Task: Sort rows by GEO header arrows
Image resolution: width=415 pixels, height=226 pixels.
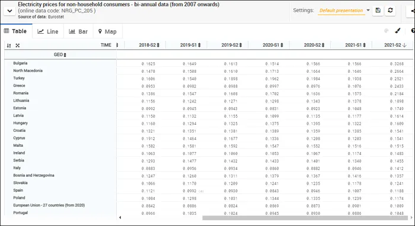Action: [x=65, y=55]
